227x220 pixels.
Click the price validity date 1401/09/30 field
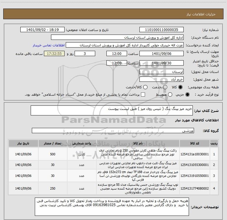[x=162, y=63]
